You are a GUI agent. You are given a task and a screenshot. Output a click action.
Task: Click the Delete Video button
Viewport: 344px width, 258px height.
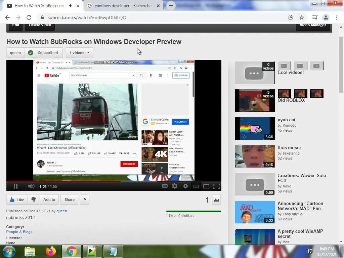[x=40, y=26]
